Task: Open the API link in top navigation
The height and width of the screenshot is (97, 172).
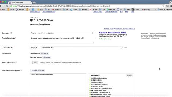Action: [121, 12]
